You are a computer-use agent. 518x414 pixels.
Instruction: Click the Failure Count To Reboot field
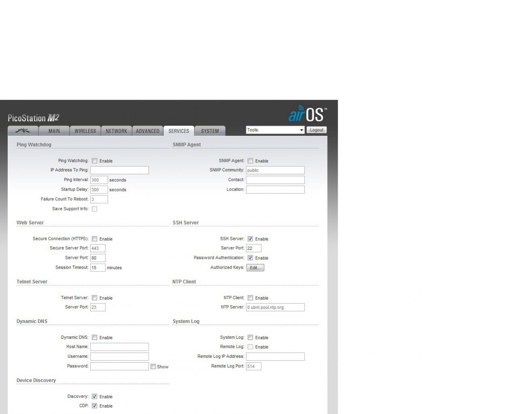click(99, 200)
